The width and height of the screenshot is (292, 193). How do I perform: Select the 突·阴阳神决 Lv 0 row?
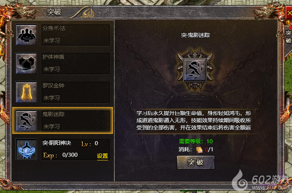pos(63,149)
